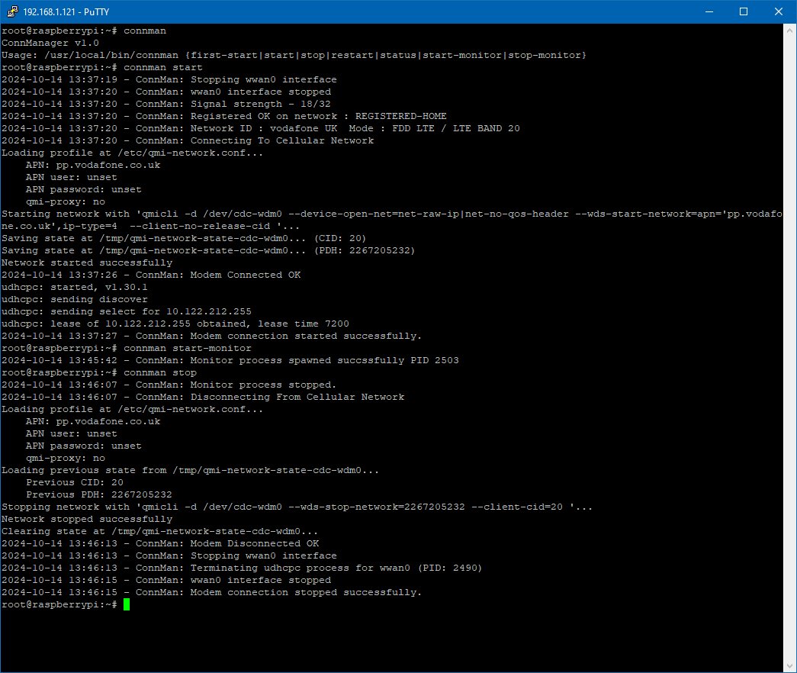797x673 pixels.
Task: Click the 'vodafone UK' network ID text
Action: click(304, 128)
